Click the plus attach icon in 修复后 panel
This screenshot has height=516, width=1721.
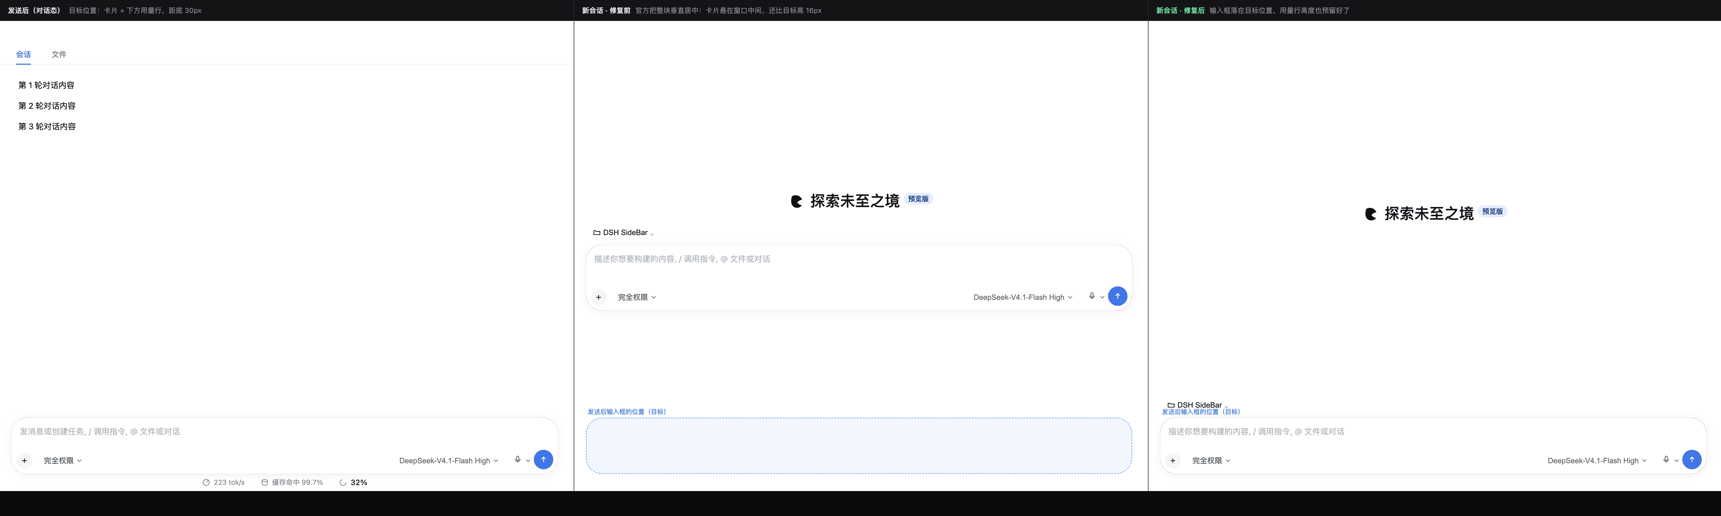coord(1173,461)
